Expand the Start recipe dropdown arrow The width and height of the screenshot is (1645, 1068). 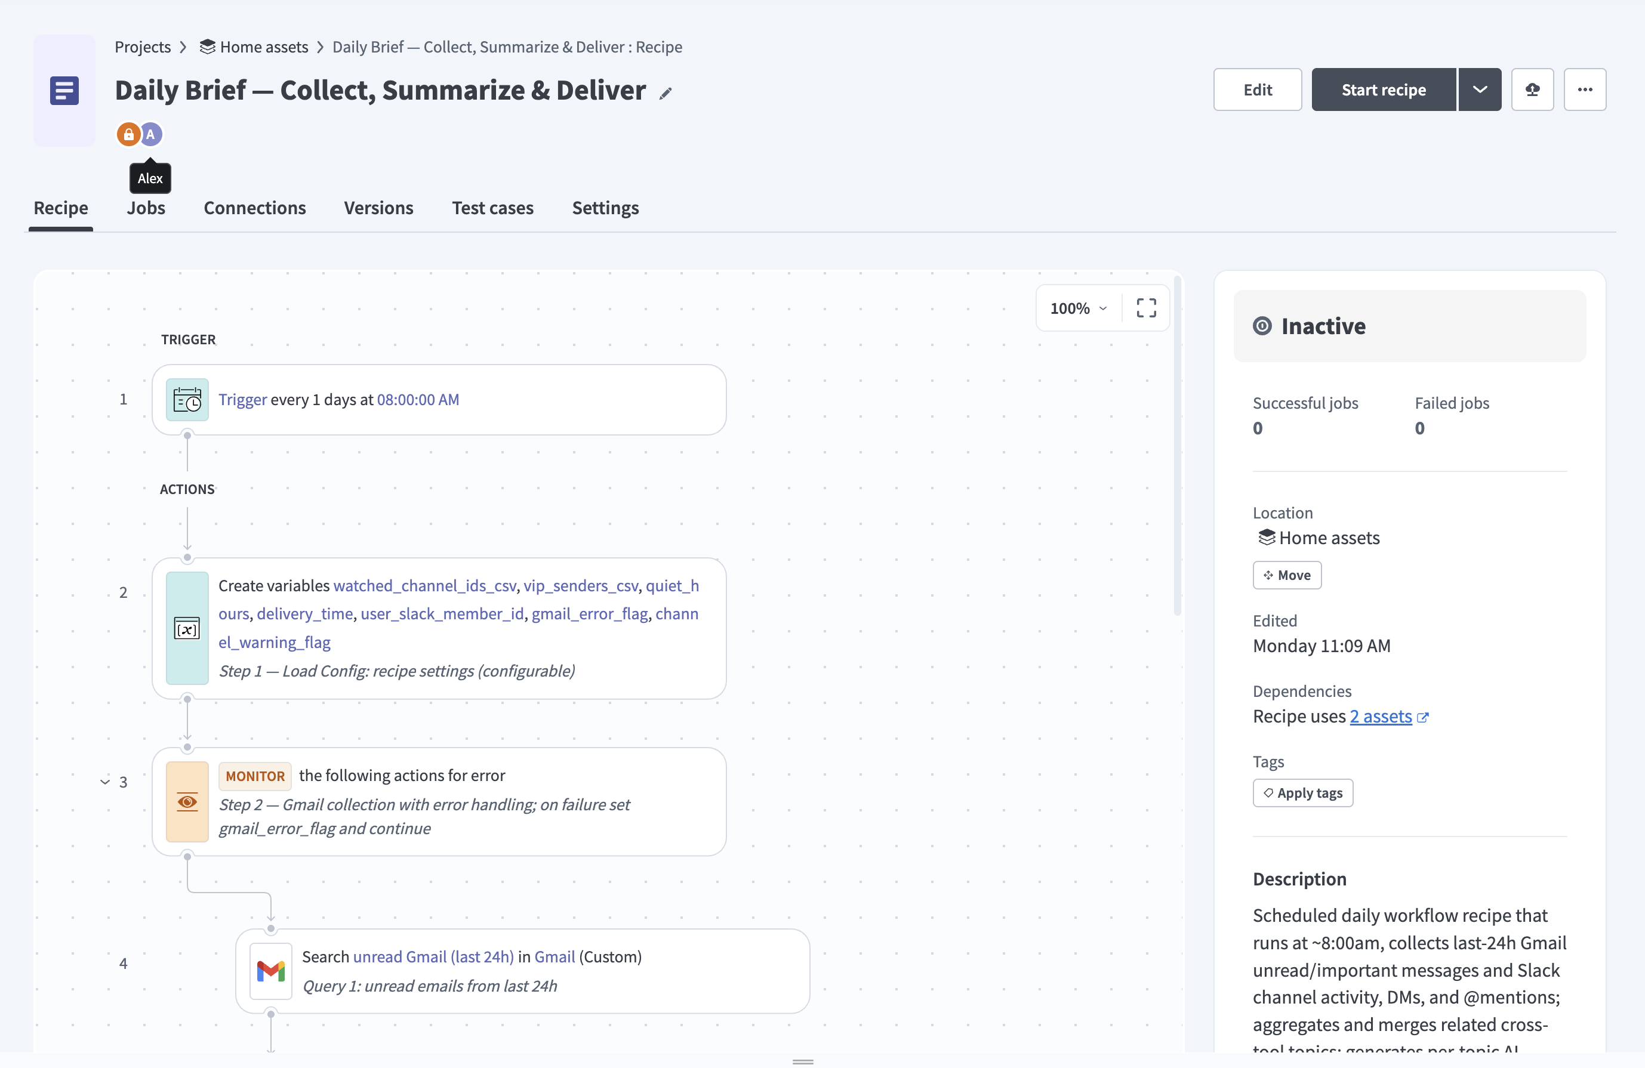pyautogui.click(x=1480, y=90)
